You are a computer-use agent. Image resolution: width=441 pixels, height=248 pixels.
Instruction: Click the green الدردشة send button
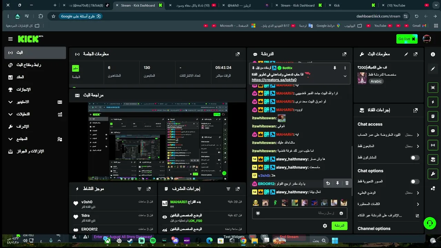pyautogui.click(x=339, y=226)
